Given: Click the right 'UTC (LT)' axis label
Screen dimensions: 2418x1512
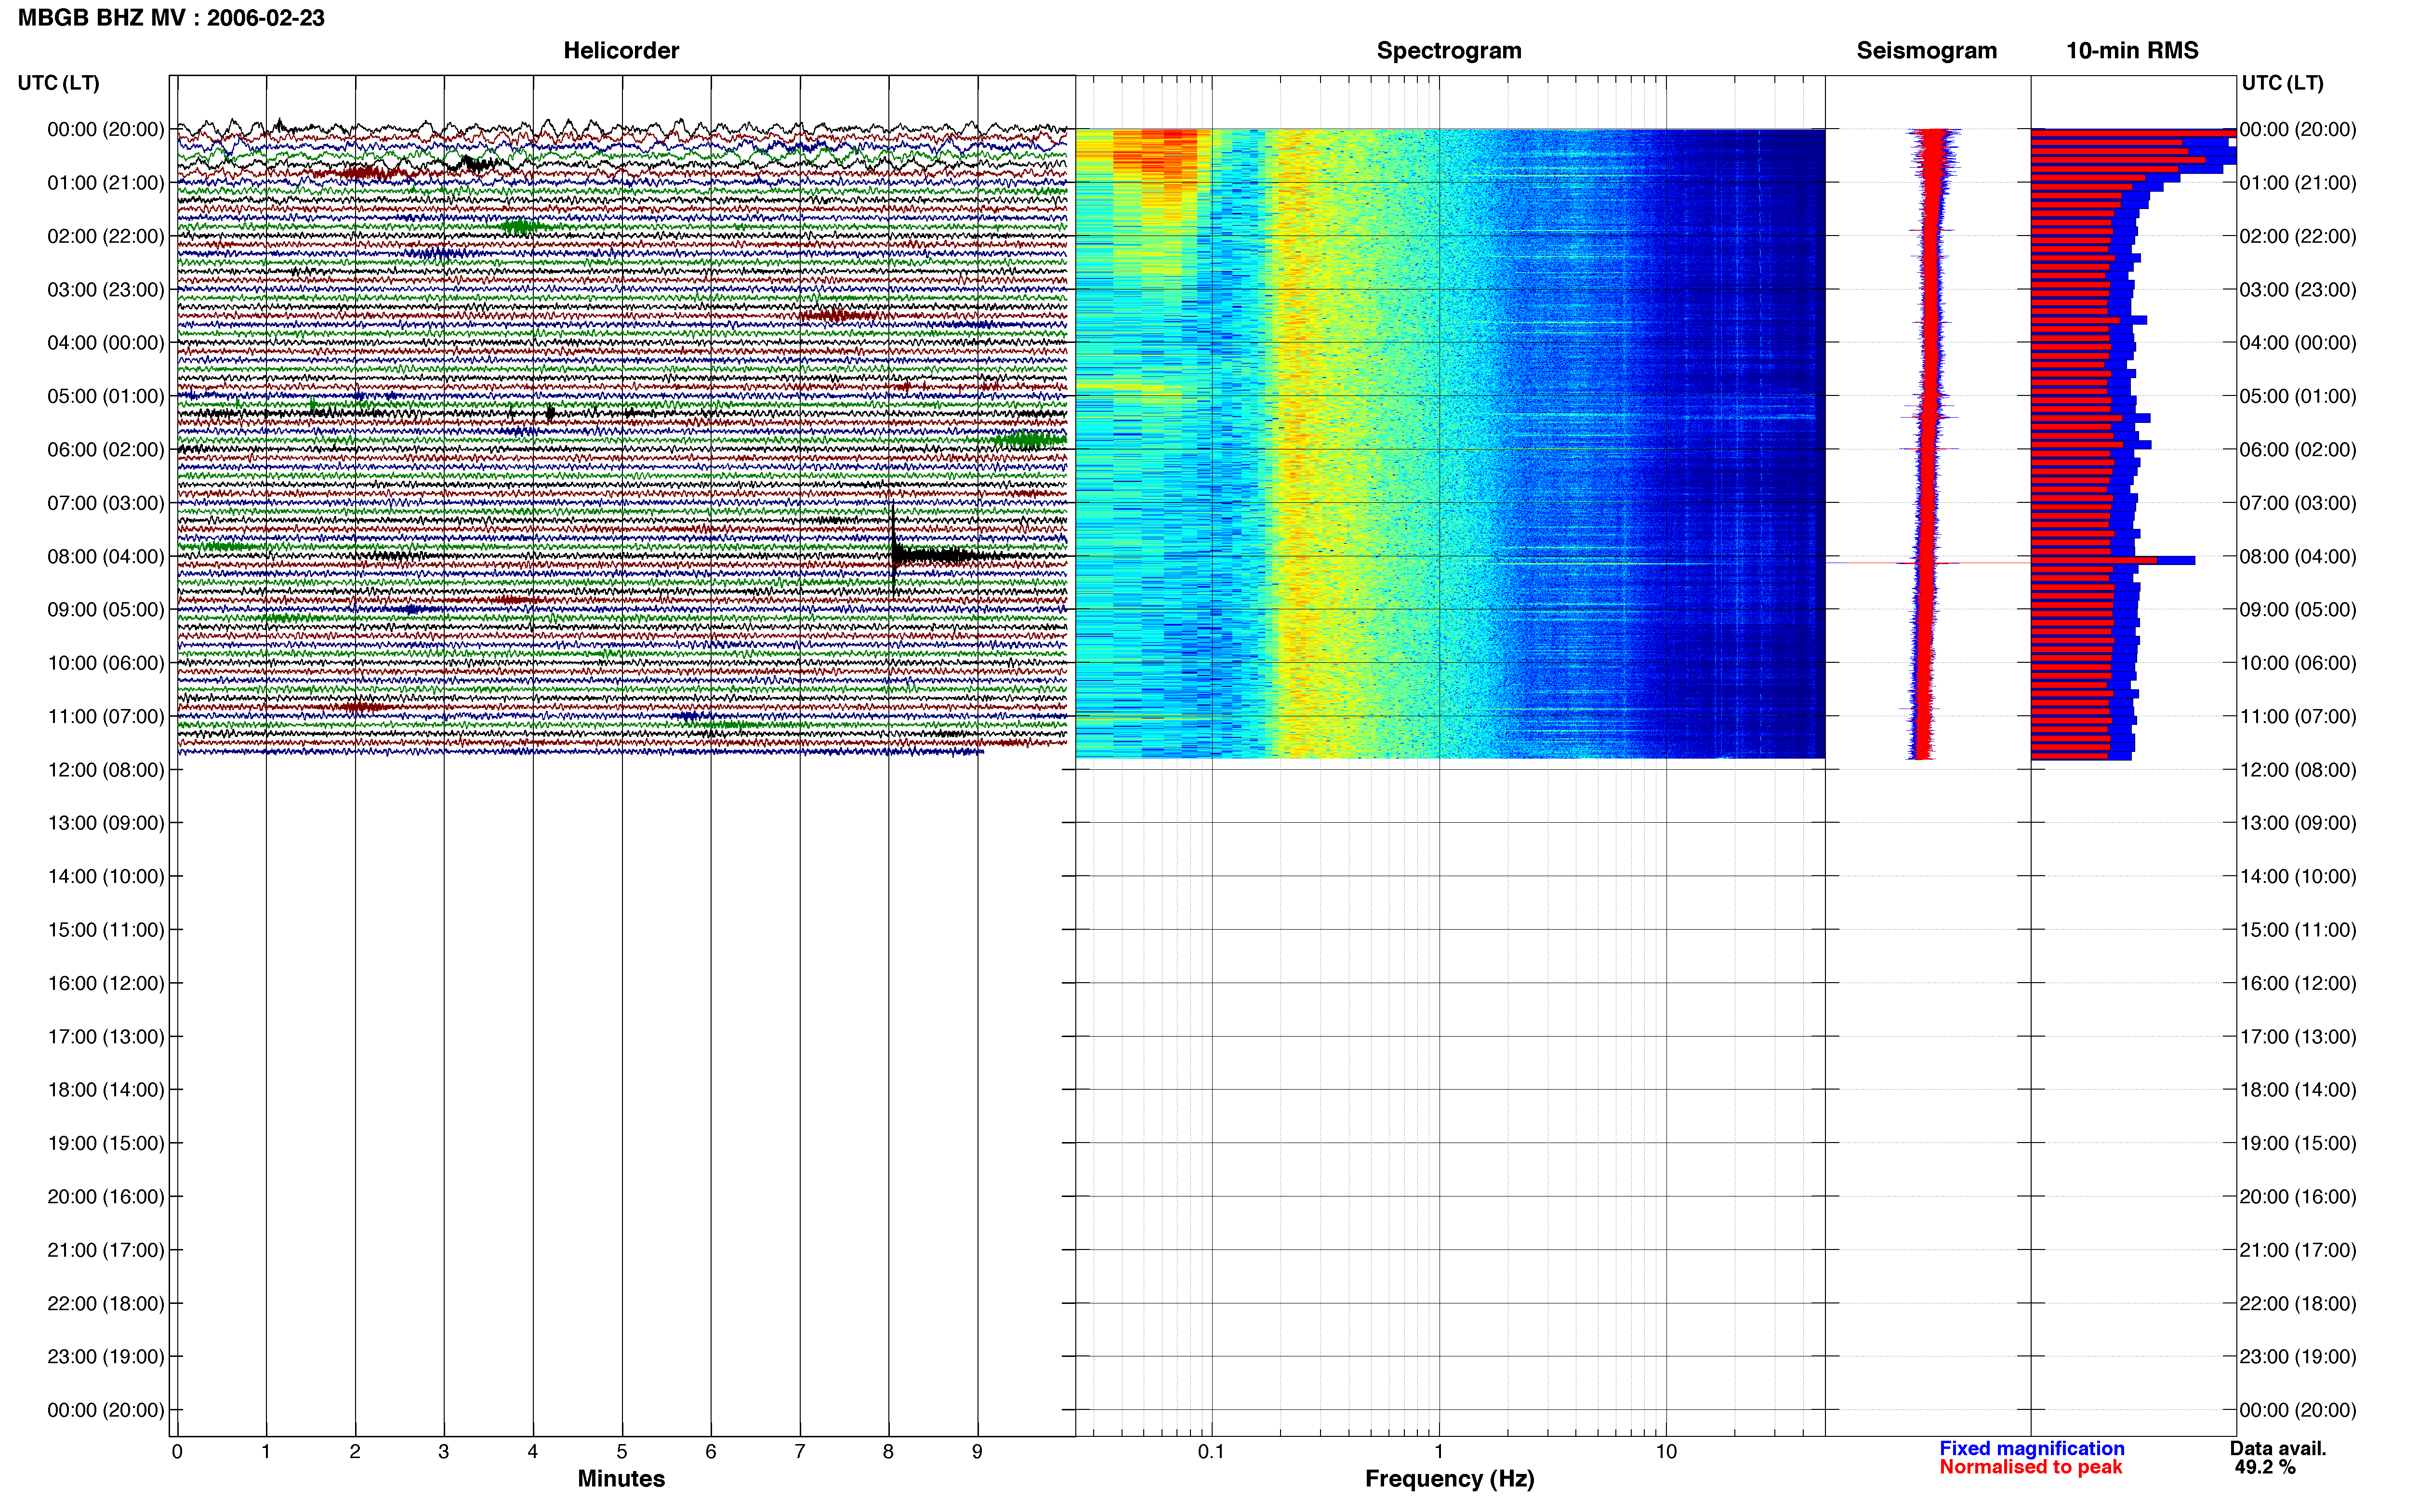Looking at the screenshot, I should [x=2282, y=83].
